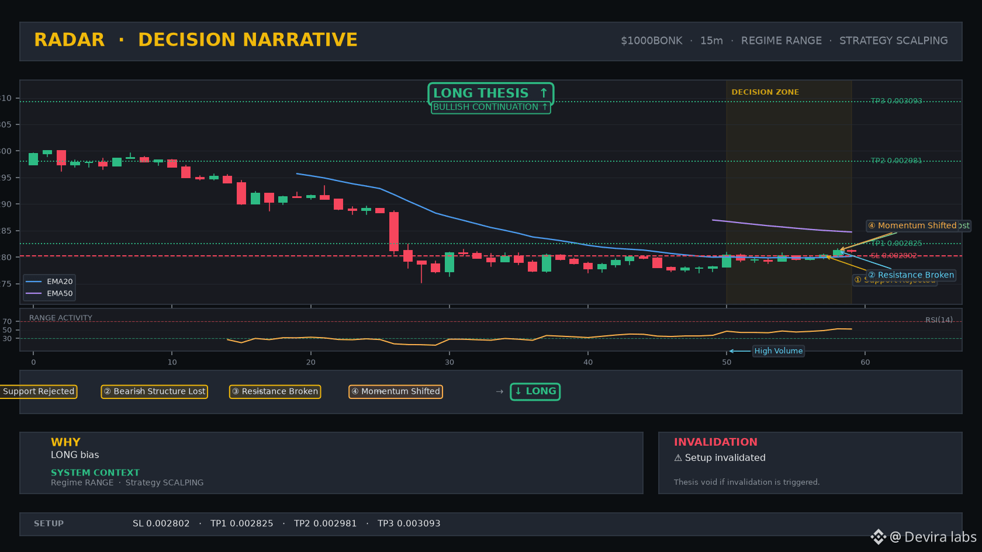
Task: Click SL 0.002802 in the setup bar
Action: pos(161,523)
